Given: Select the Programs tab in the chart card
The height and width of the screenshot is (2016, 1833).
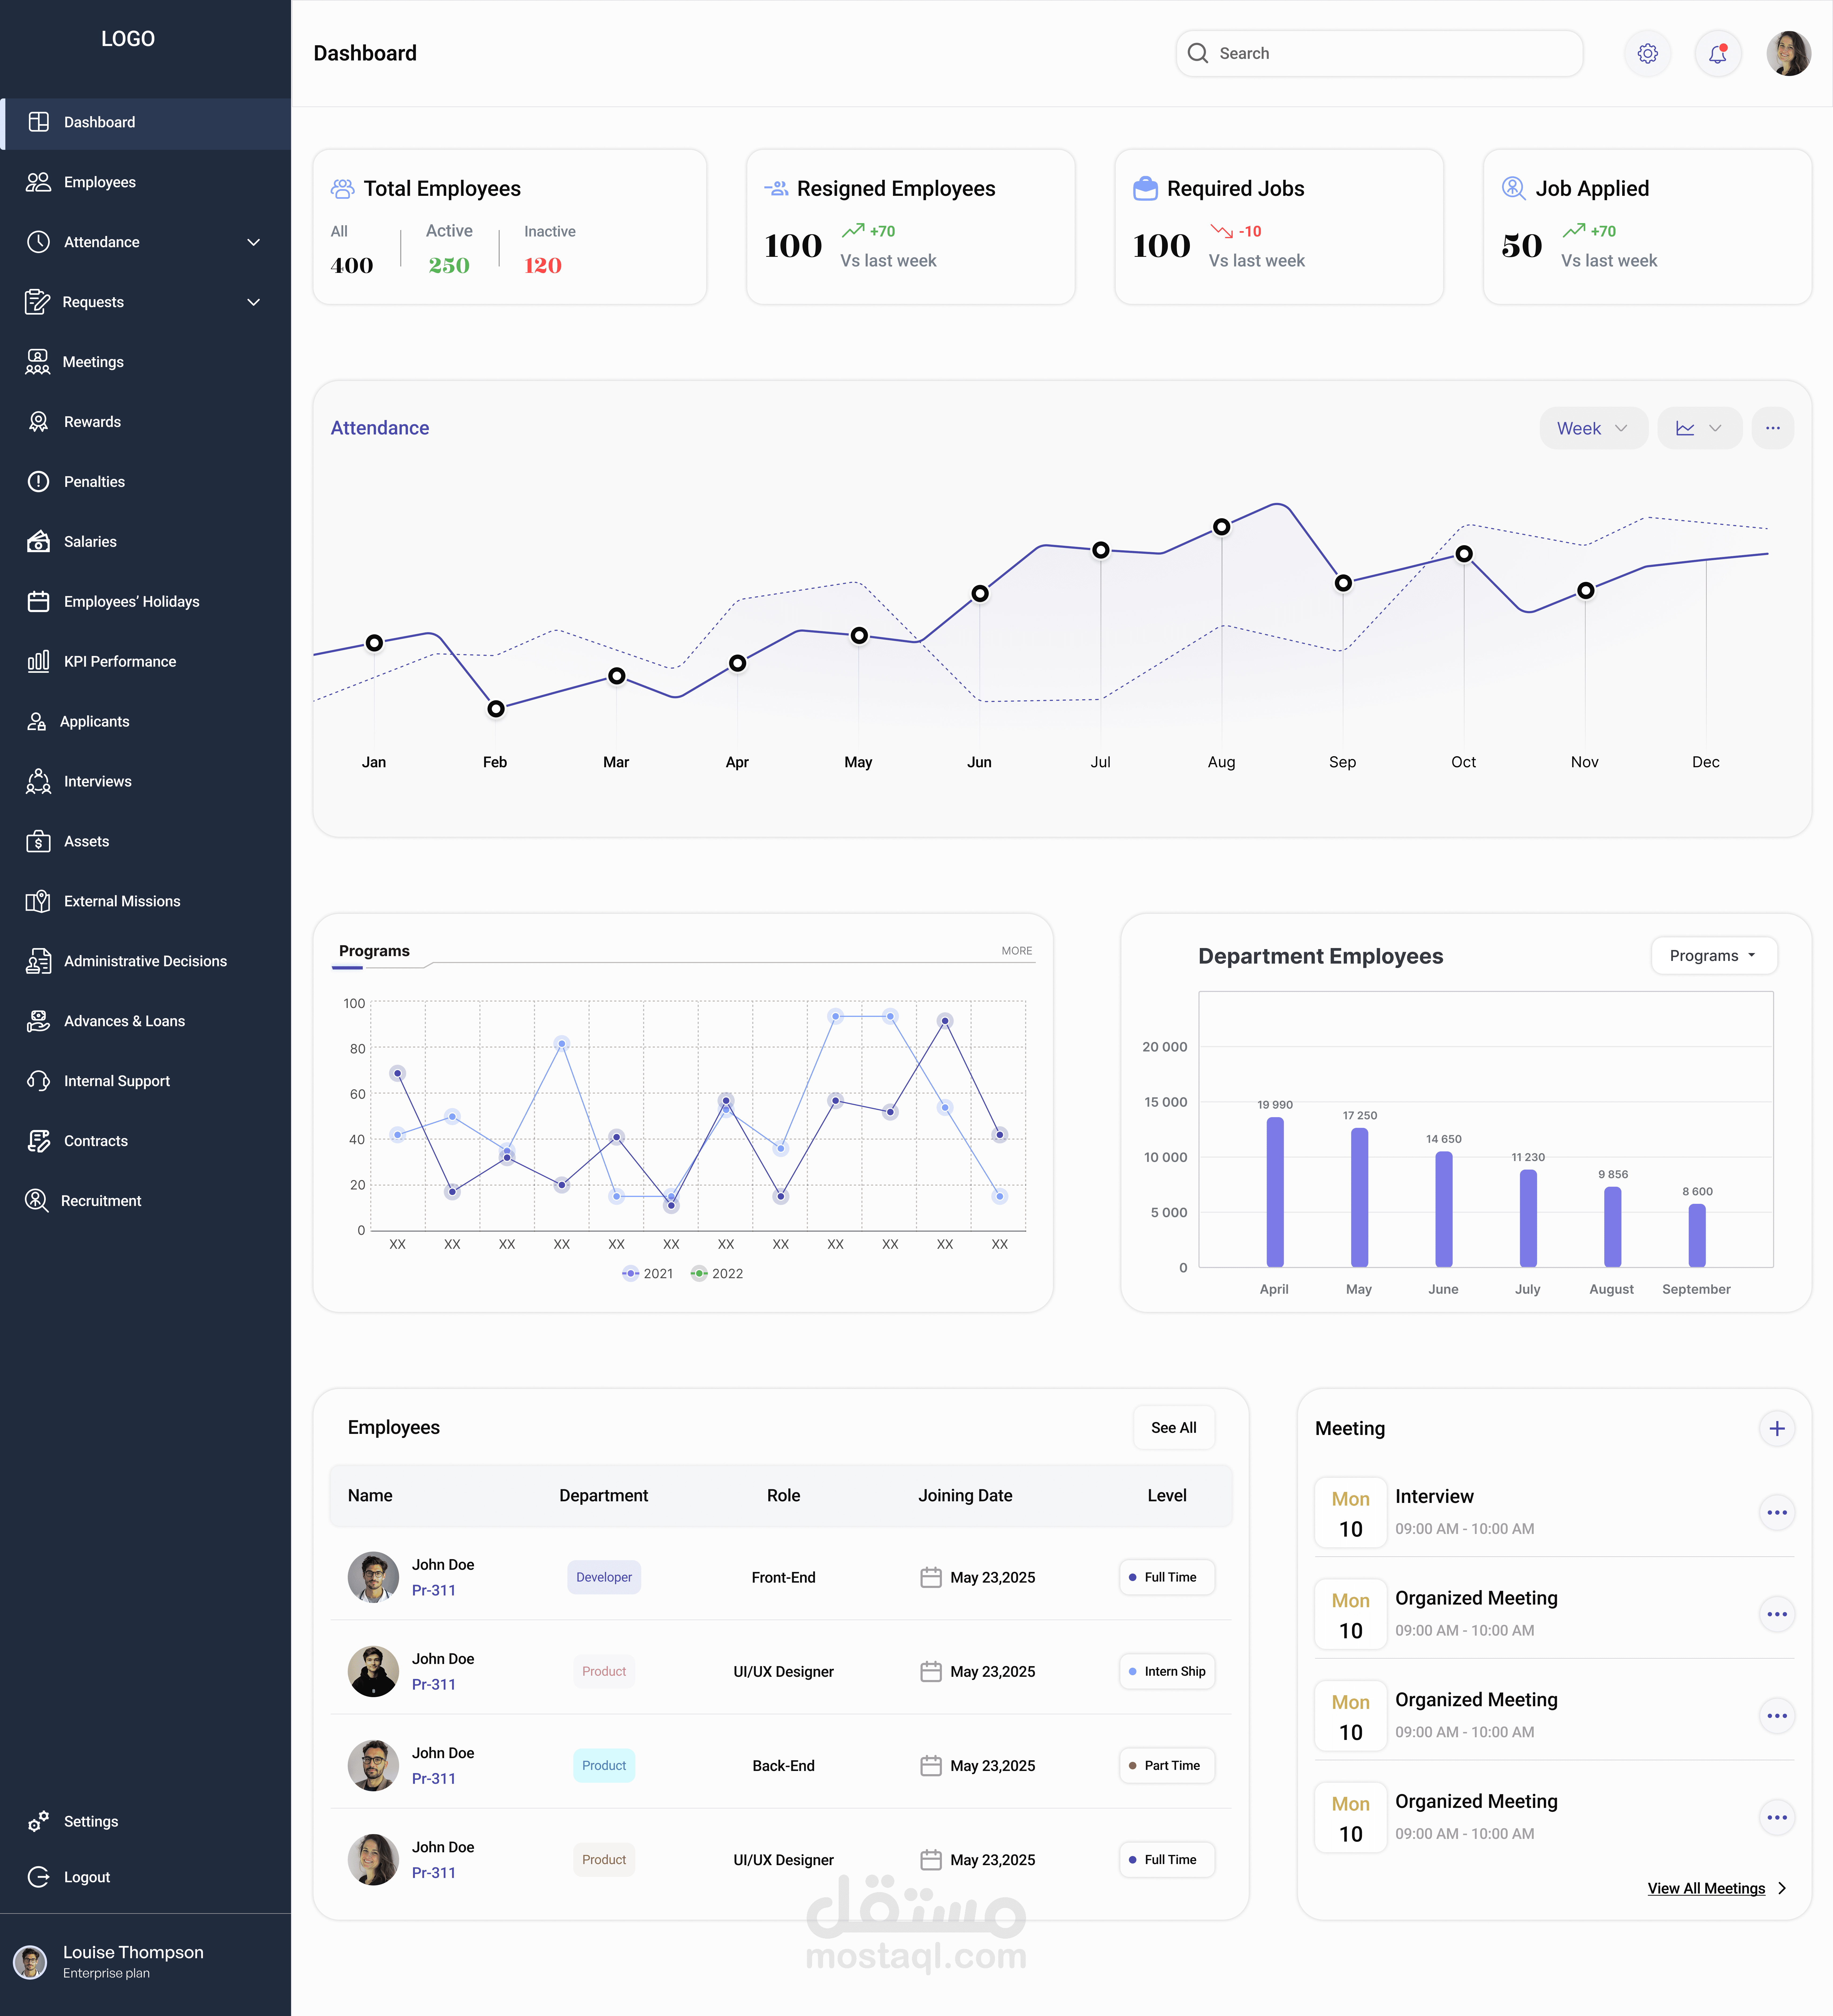Looking at the screenshot, I should click(x=374, y=951).
